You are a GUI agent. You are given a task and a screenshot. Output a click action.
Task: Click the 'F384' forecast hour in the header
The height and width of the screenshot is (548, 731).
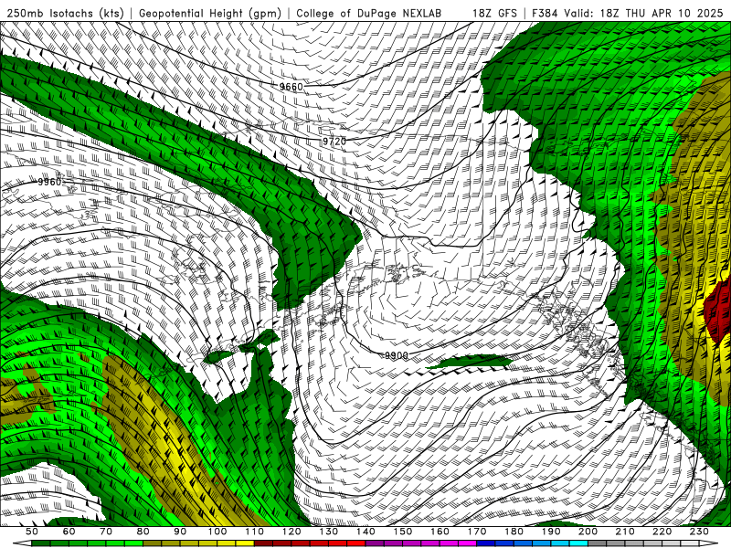pos(545,13)
